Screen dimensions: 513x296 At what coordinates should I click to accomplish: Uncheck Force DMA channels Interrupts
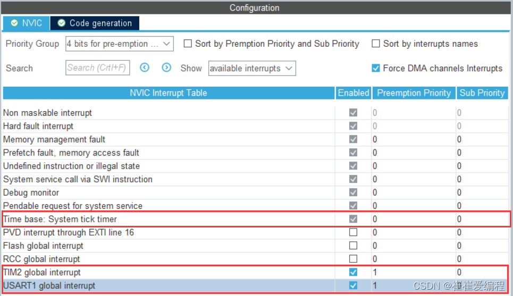376,68
